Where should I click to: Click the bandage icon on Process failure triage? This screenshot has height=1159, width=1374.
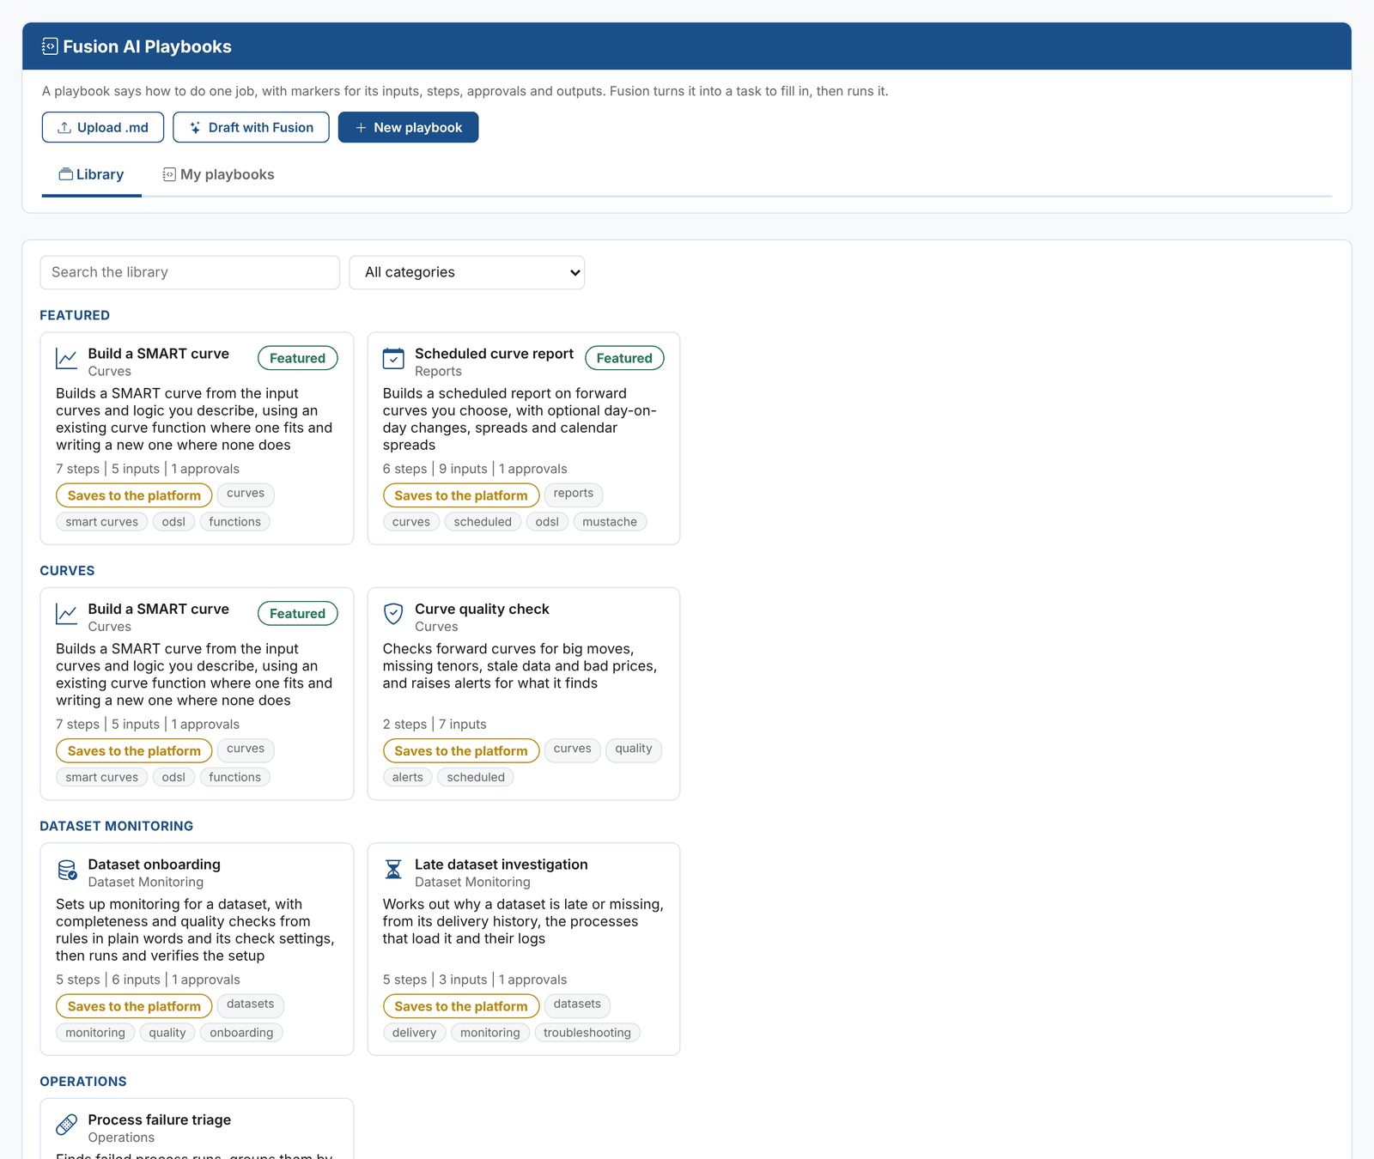click(x=66, y=1125)
